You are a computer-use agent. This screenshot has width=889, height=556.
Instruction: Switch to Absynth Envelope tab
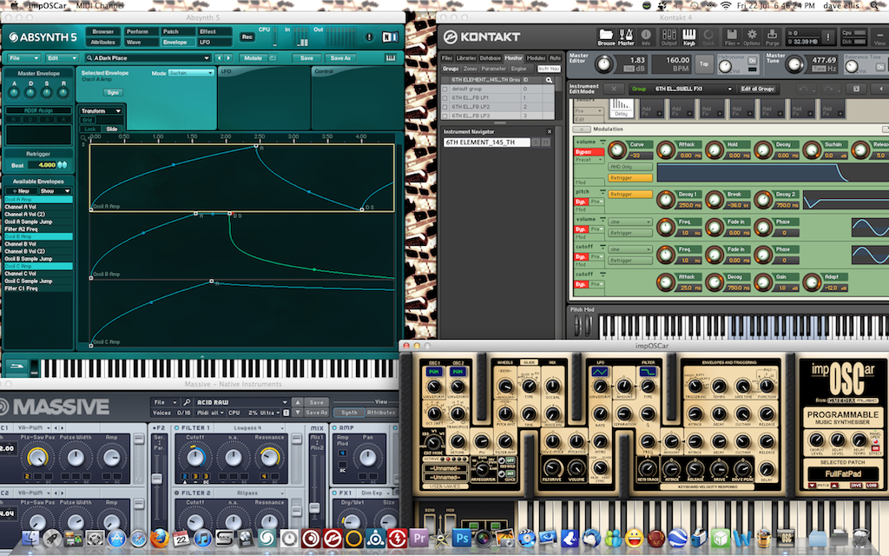175,42
